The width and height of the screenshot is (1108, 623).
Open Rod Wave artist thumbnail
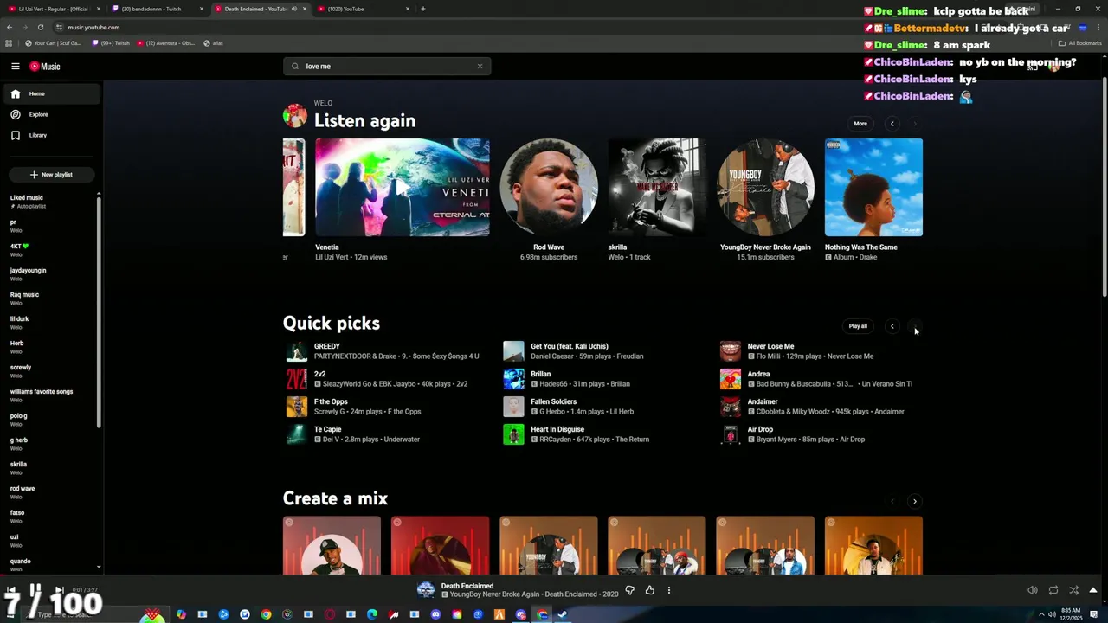549,187
